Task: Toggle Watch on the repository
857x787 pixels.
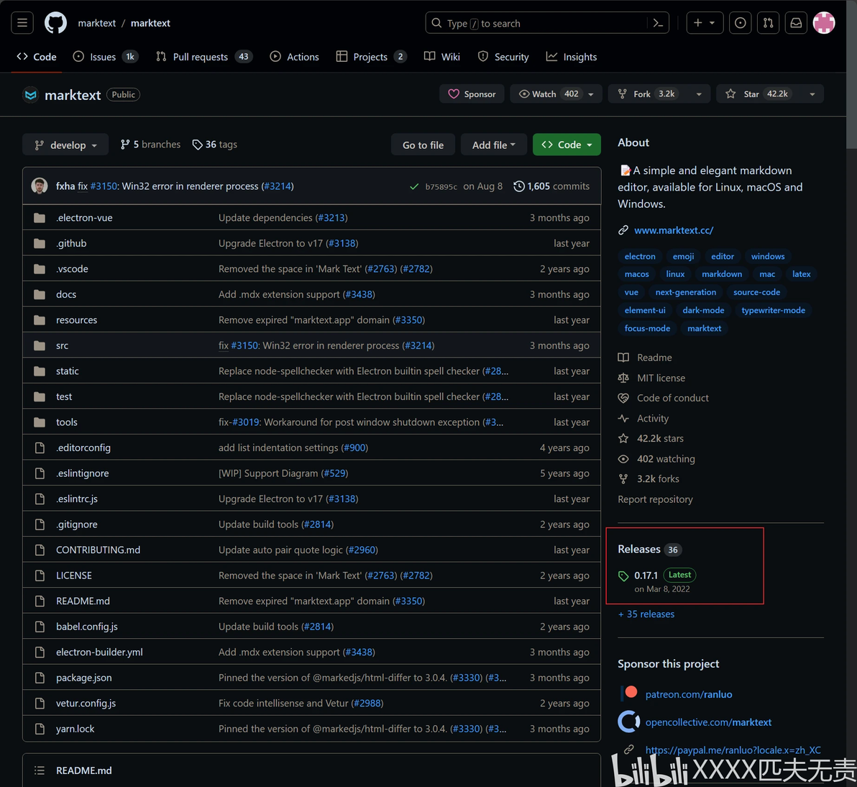Action: [x=549, y=94]
